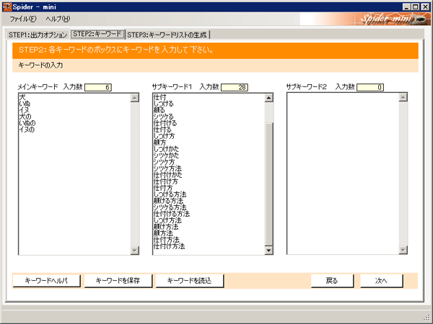
Task: Click inside the empty サブキーワード2 text box
Action: click(x=343, y=174)
